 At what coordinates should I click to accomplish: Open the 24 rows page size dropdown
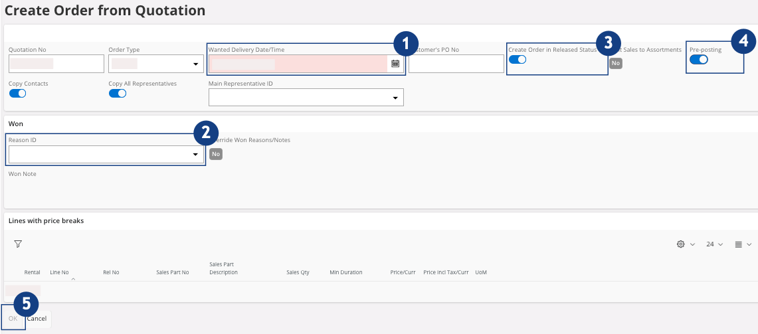[x=714, y=244]
